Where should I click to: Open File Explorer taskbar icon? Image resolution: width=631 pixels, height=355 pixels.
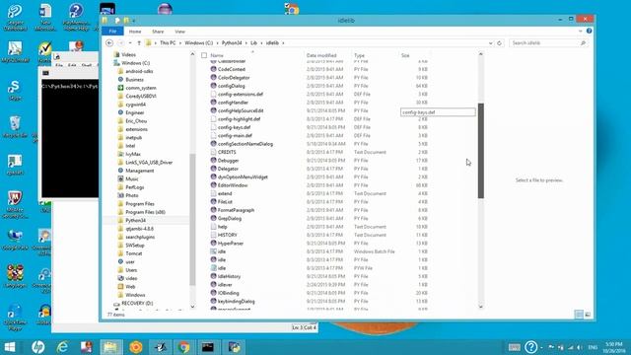(x=110, y=346)
